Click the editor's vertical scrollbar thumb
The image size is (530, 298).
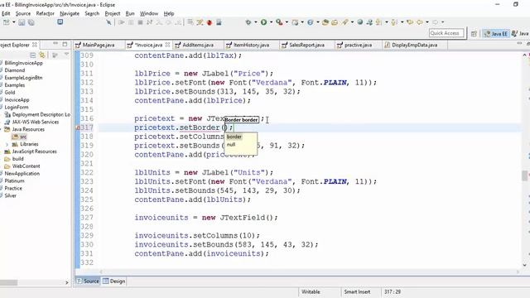[524, 175]
